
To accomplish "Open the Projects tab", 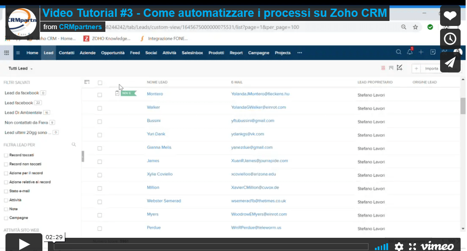I will [283, 53].
